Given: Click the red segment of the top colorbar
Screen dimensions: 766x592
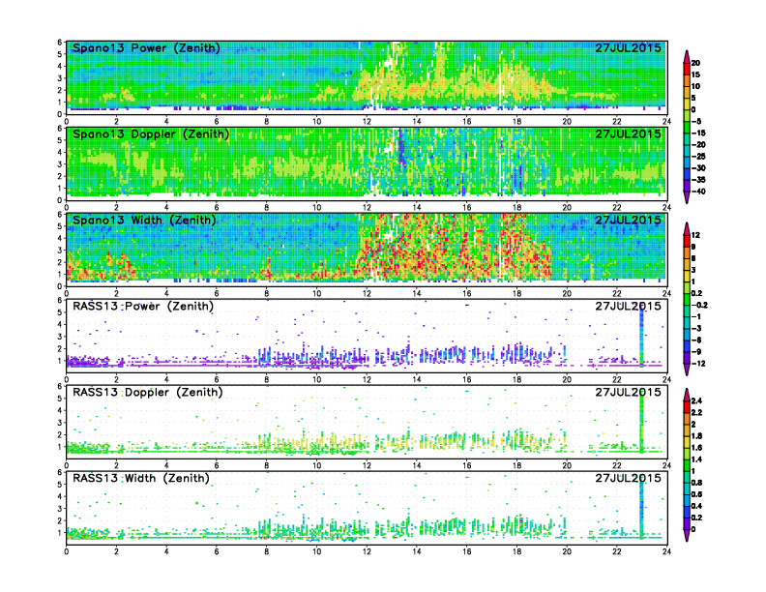Looking at the screenshot, I should click(687, 69).
